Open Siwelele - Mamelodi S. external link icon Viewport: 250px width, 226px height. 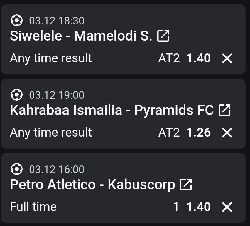(x=163, y=36)
